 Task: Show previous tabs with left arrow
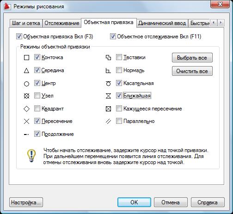click(214, 23)
